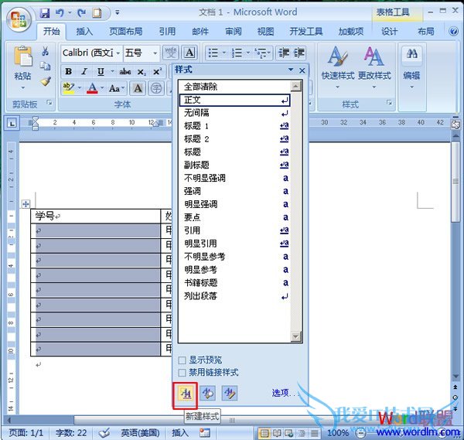The image size is (464, 440).
Task: Expand the font color options
Action: click(102, 88)
